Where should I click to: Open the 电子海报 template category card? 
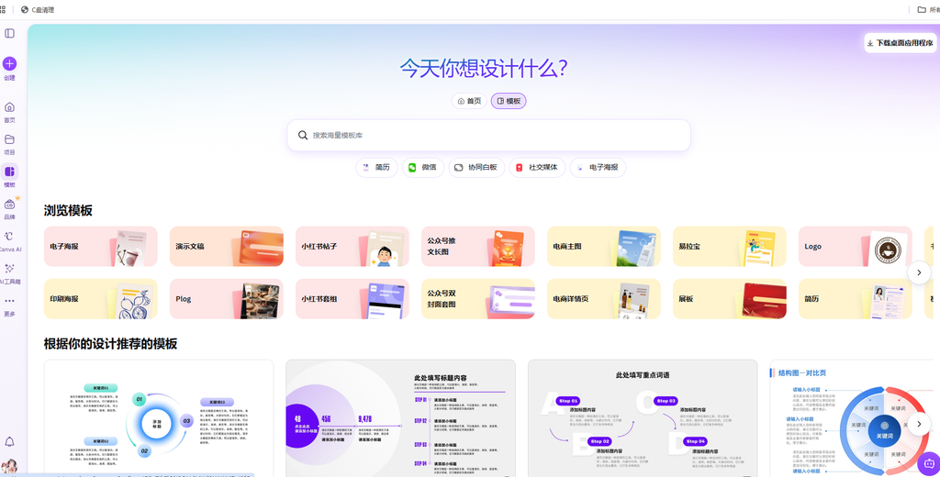101,246
